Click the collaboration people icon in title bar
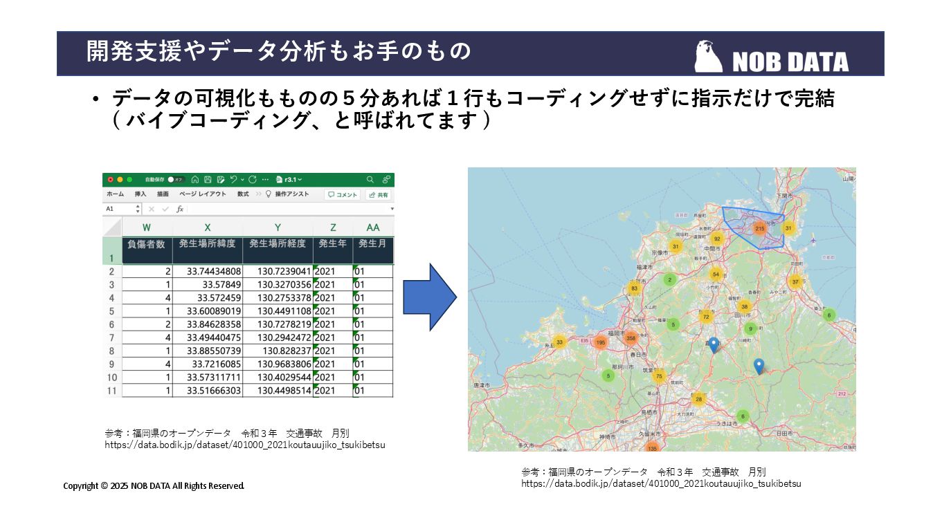Screen dimensions: 942x529 [x=386, y=179]
